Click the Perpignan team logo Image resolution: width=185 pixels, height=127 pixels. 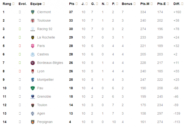[x=33, y=122]
